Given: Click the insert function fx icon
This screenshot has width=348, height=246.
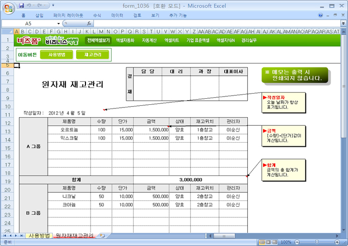Looking at the screenshot, I should [x=89, y=24].
